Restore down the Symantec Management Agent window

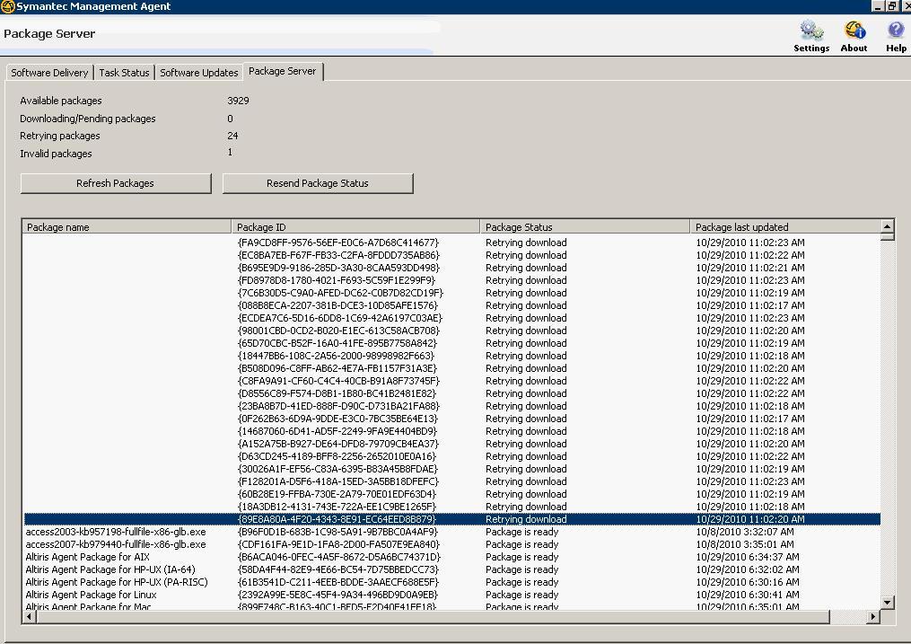click(x=892, y=6)
